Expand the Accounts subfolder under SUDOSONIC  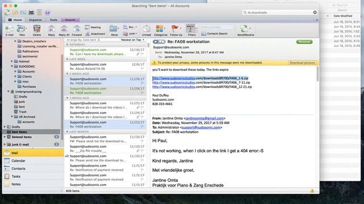point(15,71)
